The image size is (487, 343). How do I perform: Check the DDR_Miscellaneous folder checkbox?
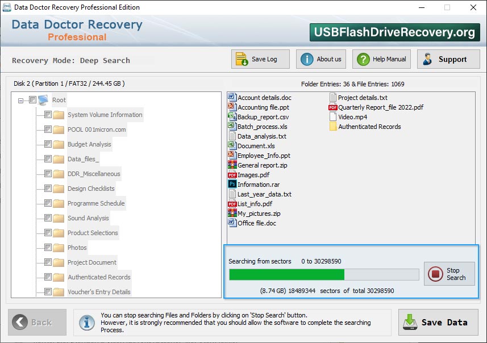pyautogui.click(x=48, y=174)
